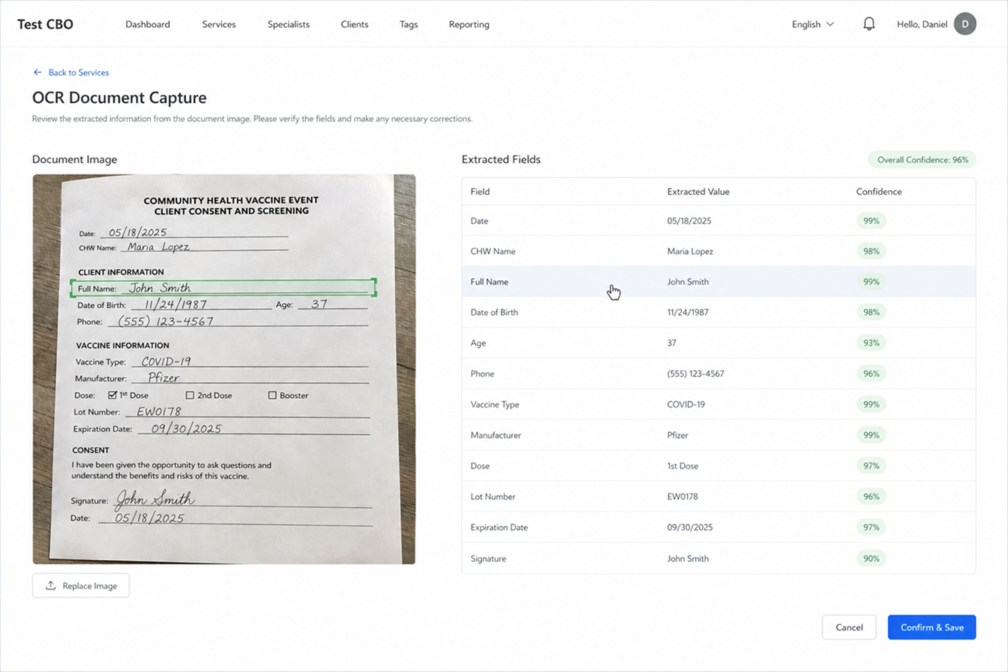Click the Date of Birth field label
Viewport: 1008px width, 672px height.
(x=494, y=312)
